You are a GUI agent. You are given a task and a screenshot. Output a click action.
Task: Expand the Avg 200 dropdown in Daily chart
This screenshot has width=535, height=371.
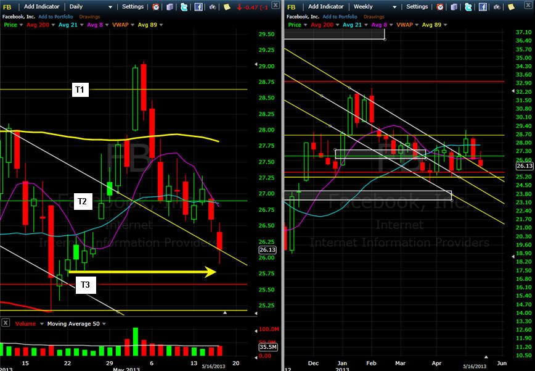[53, 25]
